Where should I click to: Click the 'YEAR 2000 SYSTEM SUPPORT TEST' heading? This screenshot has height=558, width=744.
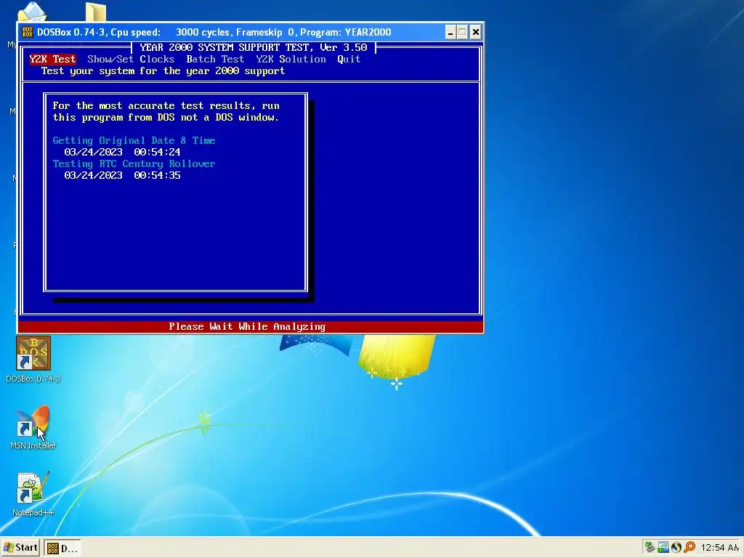[x=254, y=47]
